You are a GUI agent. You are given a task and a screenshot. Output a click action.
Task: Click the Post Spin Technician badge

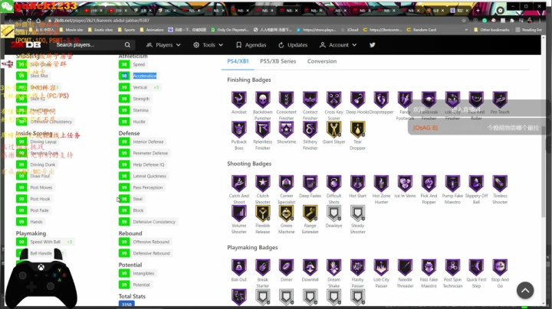click(x=453, y=267)
